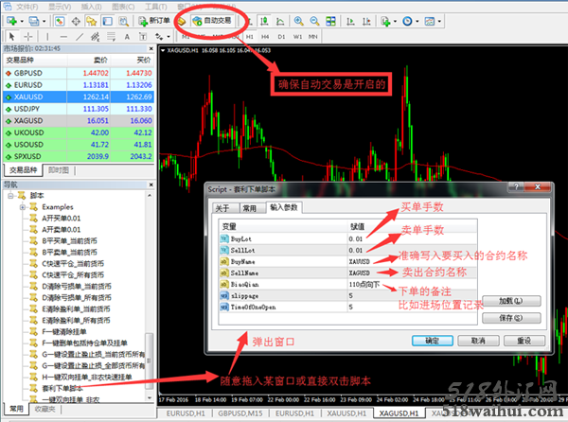Open the dropdown arrow beside Templates icon
Image resolution: width=568 pixels, height=422 pixels.
tap(439, 21)
